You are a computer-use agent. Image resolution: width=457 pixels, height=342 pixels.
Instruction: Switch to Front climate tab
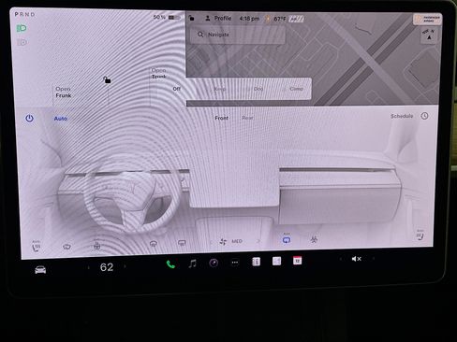pos(221,118)
